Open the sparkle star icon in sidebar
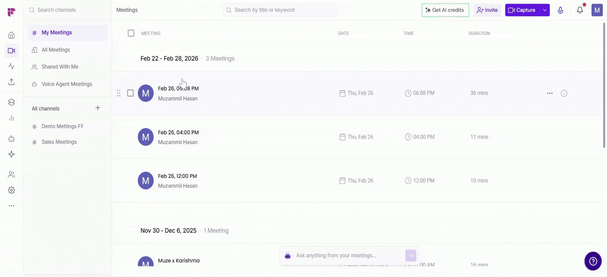 pos(11,154)
